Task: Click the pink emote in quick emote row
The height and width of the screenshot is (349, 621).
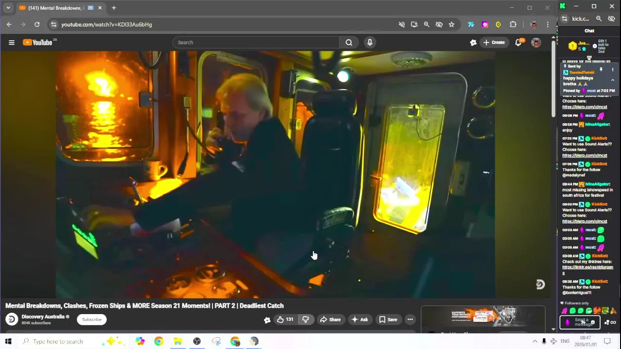Action: 564,311
